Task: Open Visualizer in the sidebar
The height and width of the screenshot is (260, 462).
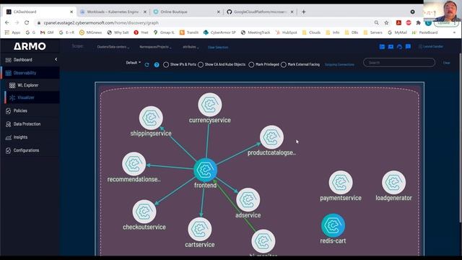Action: [26, 97]
